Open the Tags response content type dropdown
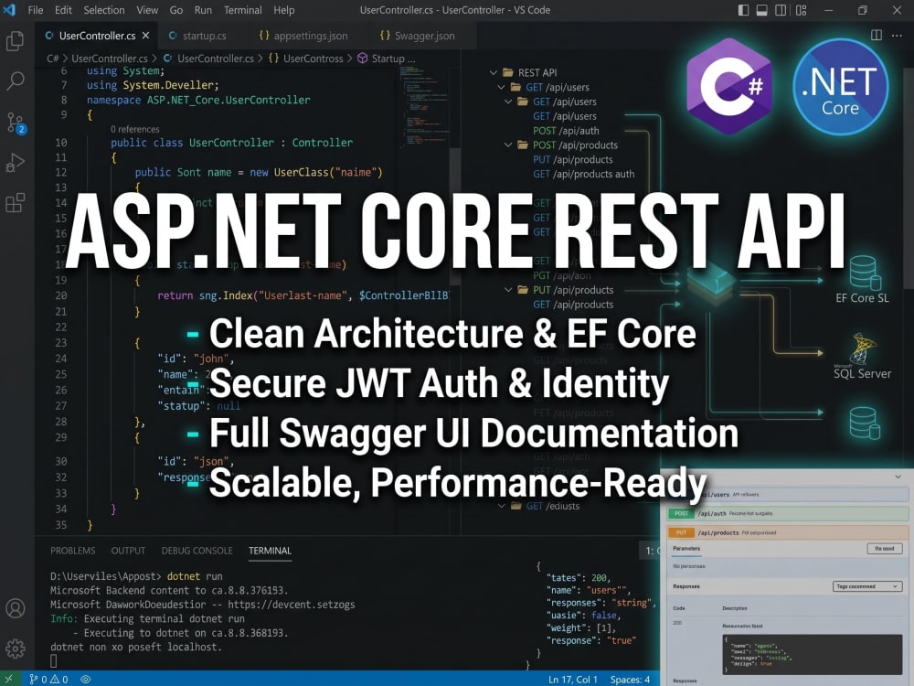This screenshot has height=686, width=914. click(867, 586)
